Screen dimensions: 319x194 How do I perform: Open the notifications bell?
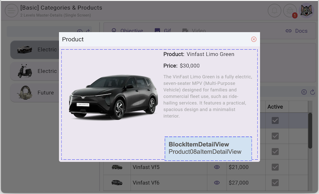[275, 11]
